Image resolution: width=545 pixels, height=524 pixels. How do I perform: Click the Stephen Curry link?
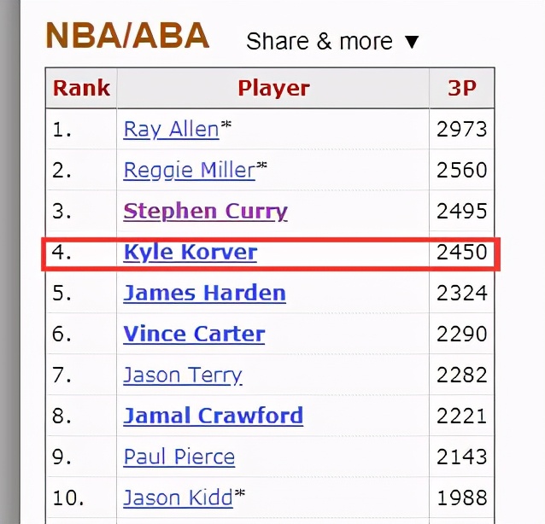[x=205, y=211]
